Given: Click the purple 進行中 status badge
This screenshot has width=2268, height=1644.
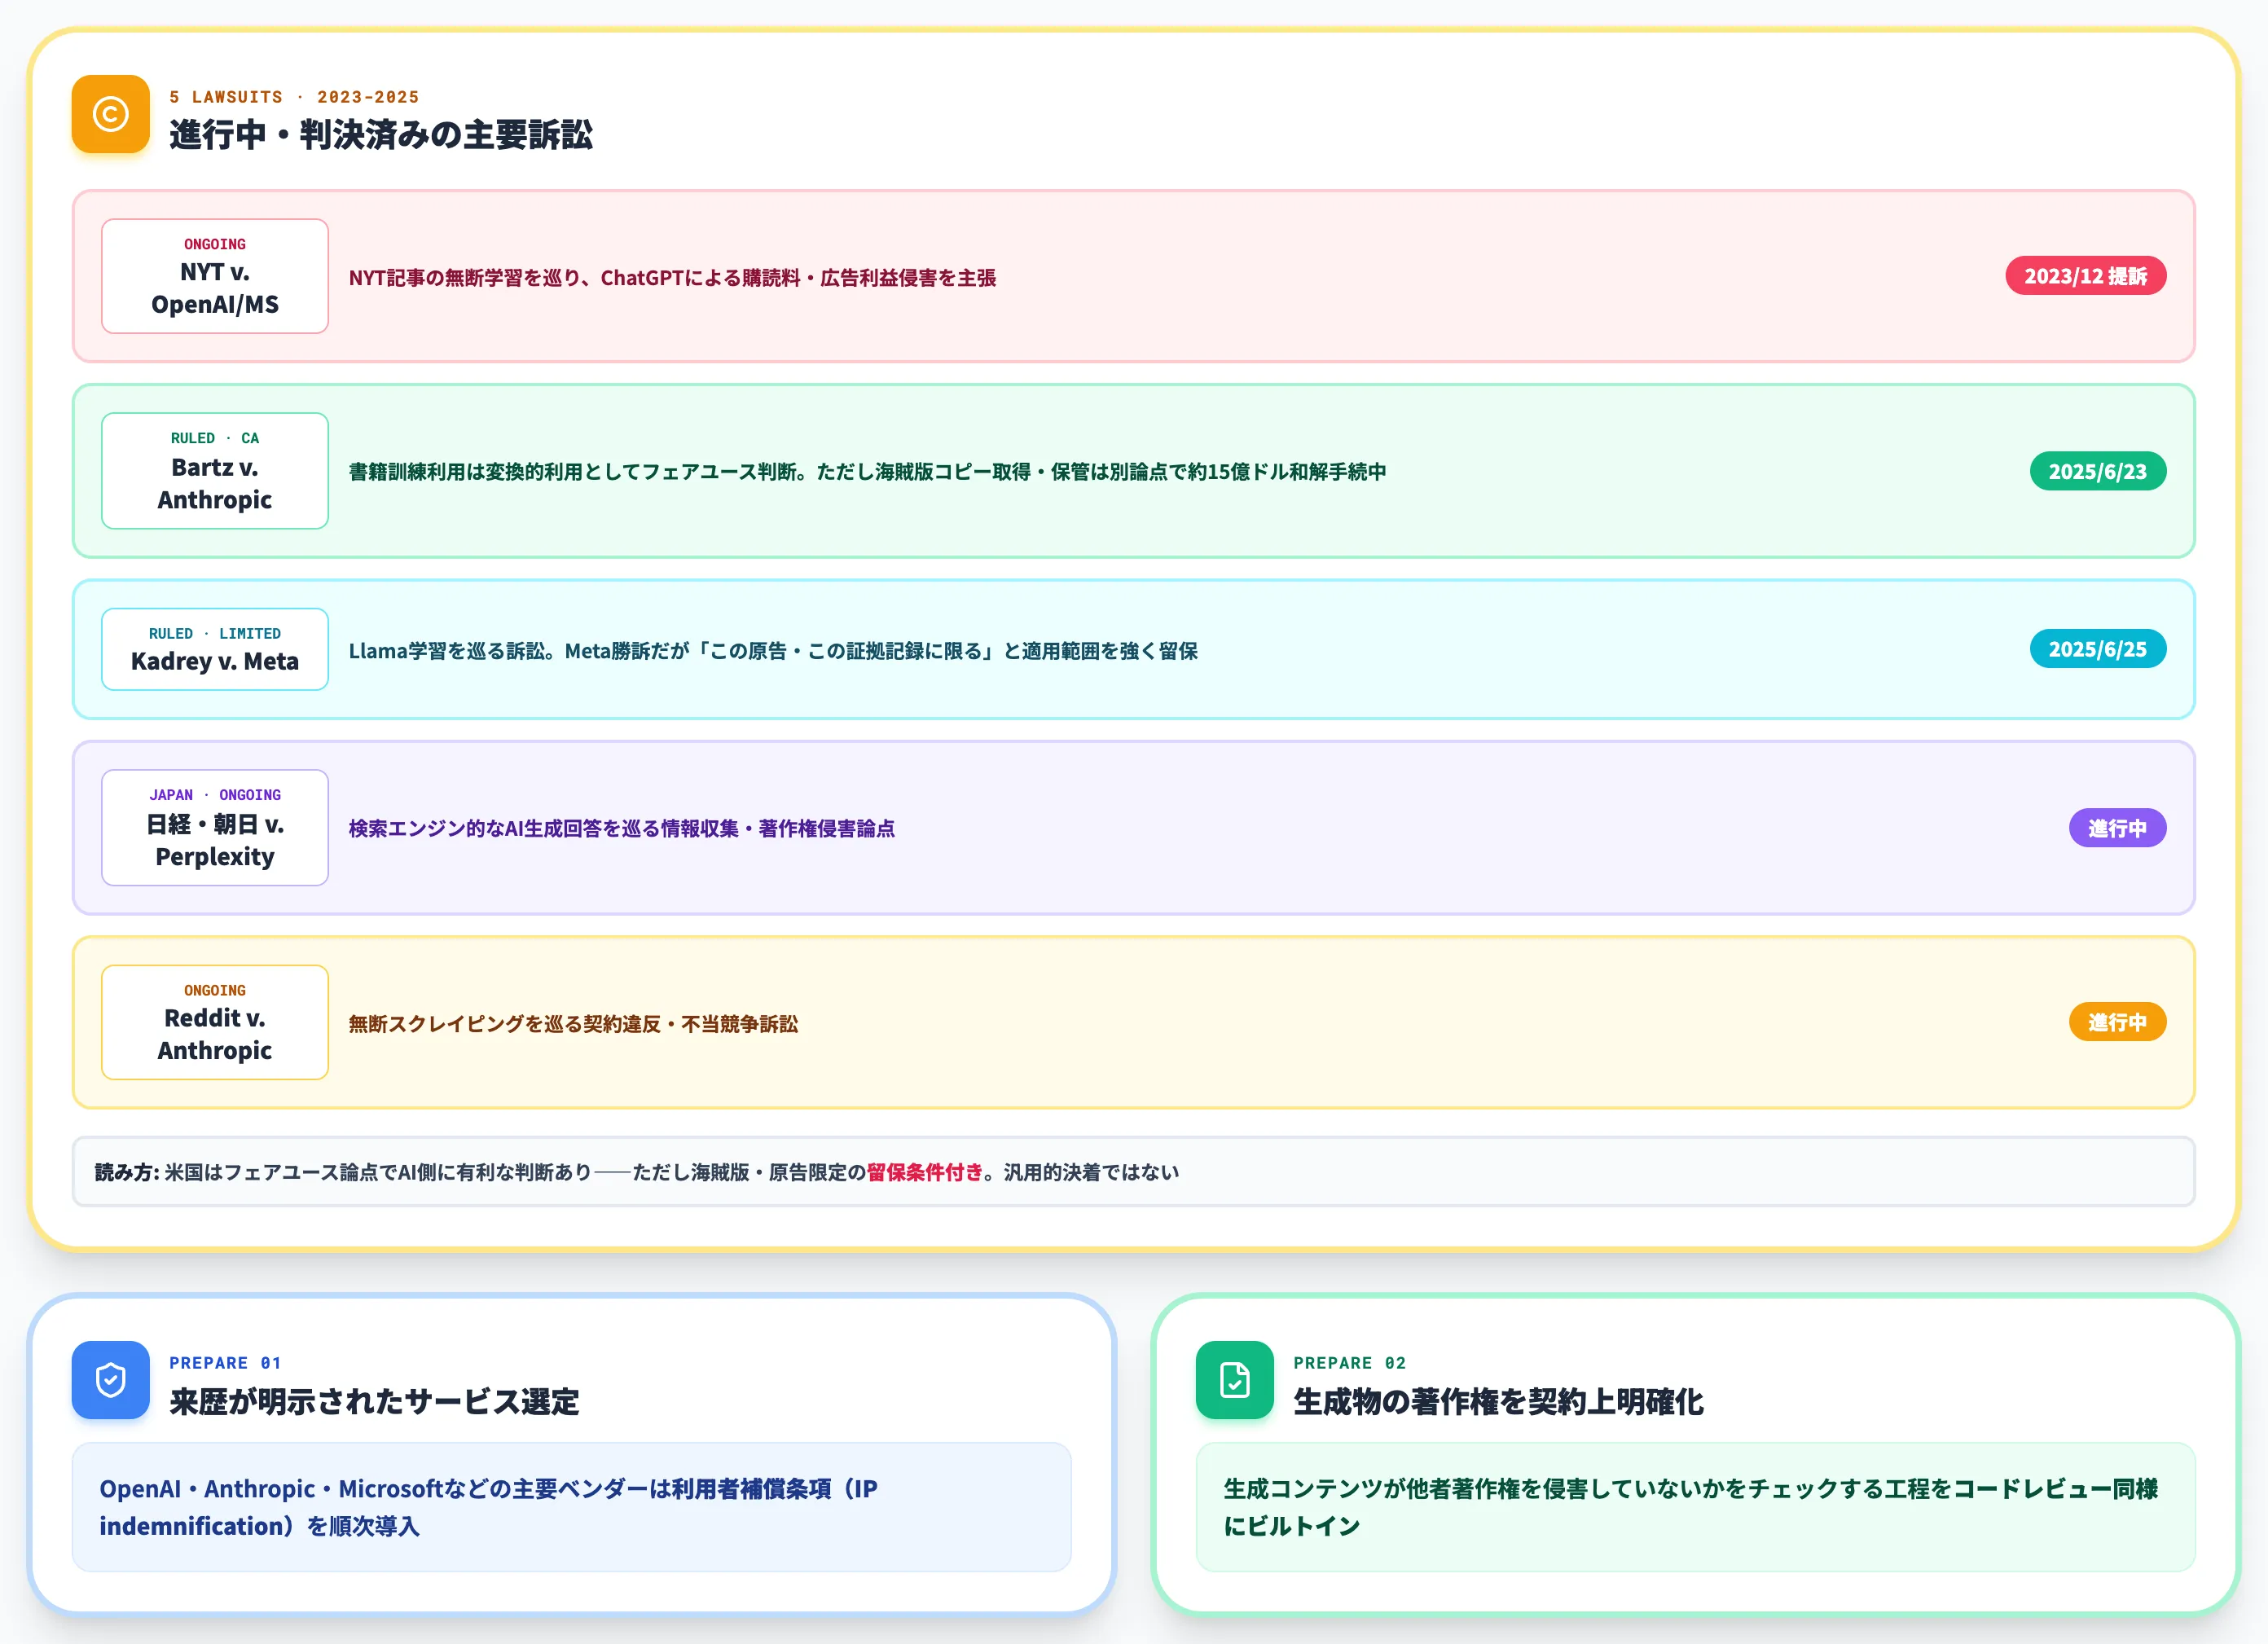Looking at the screenshot, I should click(x=2117, y=828).
